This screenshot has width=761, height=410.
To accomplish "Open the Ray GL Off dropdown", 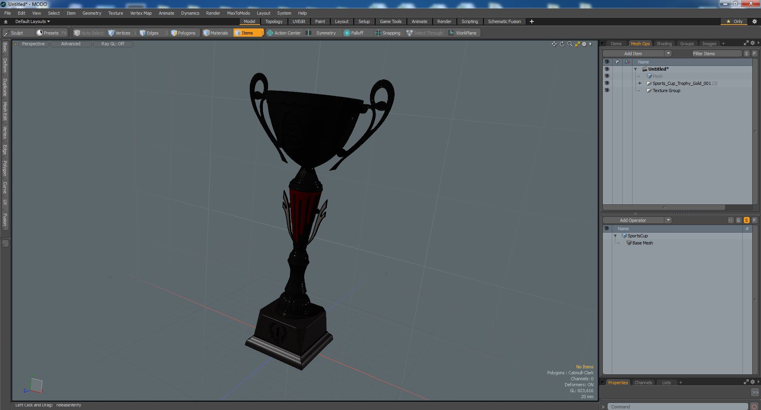I will pyautogui.click(x=113, y=44).
